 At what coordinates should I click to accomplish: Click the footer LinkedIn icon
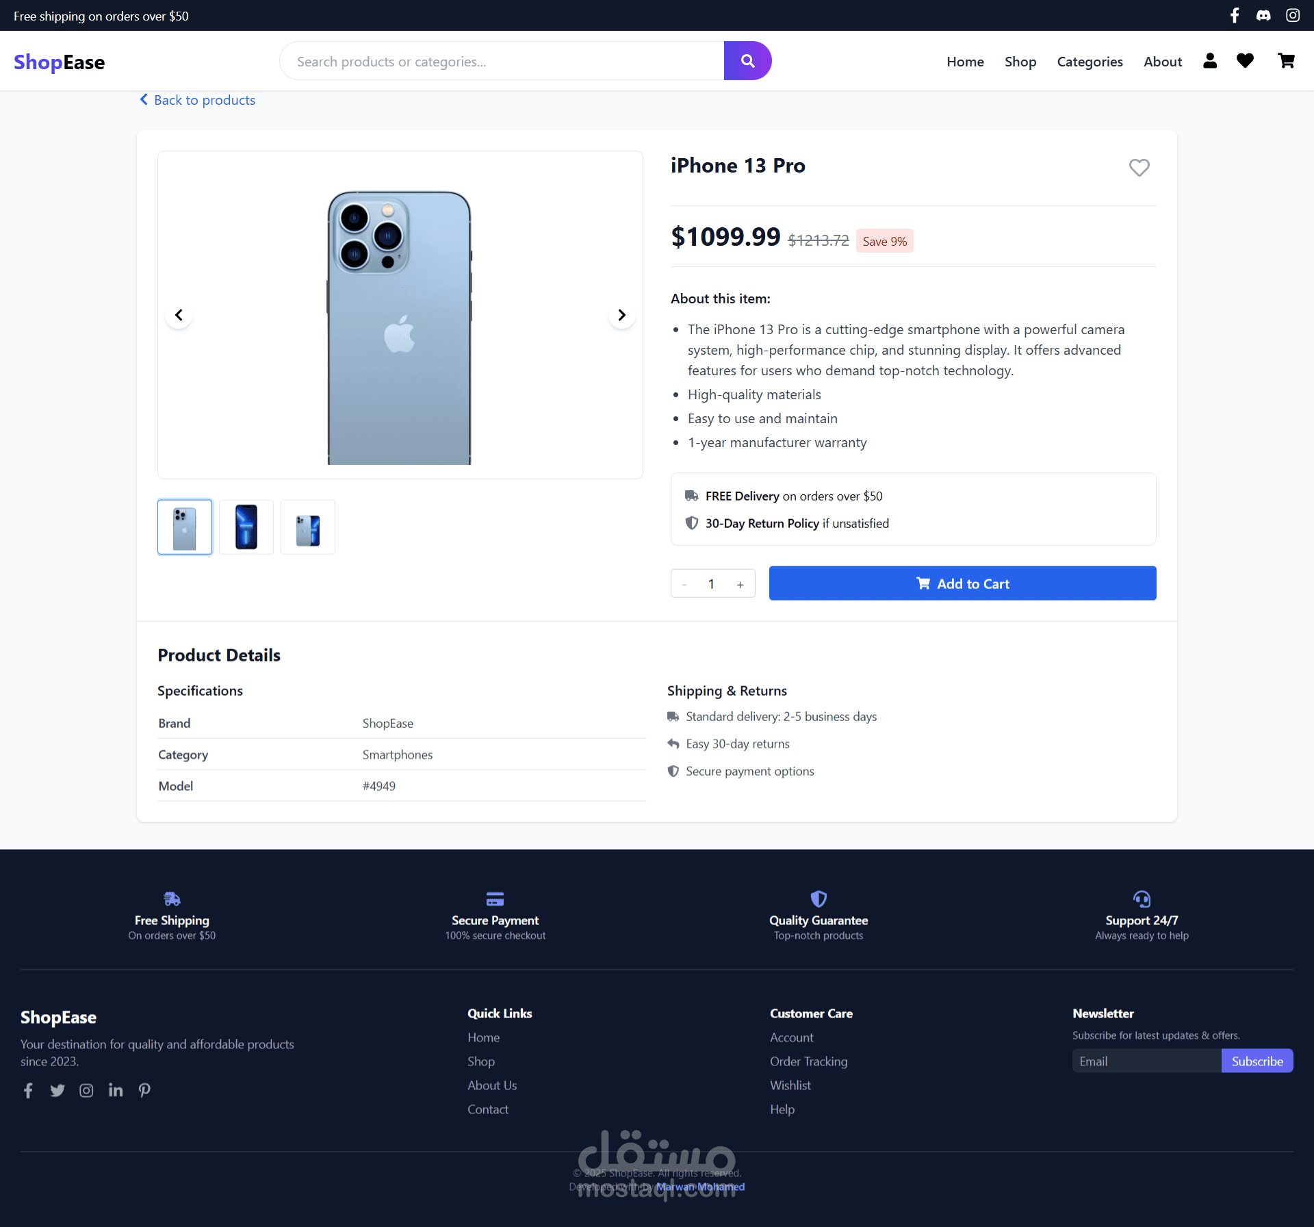pyautogui.click(x=116, y=1090)
